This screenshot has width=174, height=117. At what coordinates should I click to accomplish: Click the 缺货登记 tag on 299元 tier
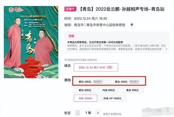[x=98, y=82]
